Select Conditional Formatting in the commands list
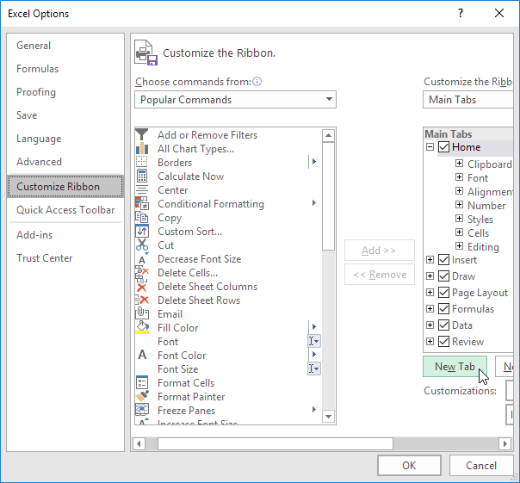The image size is (520, 483). pyautogui.click(x=211, y=204)
